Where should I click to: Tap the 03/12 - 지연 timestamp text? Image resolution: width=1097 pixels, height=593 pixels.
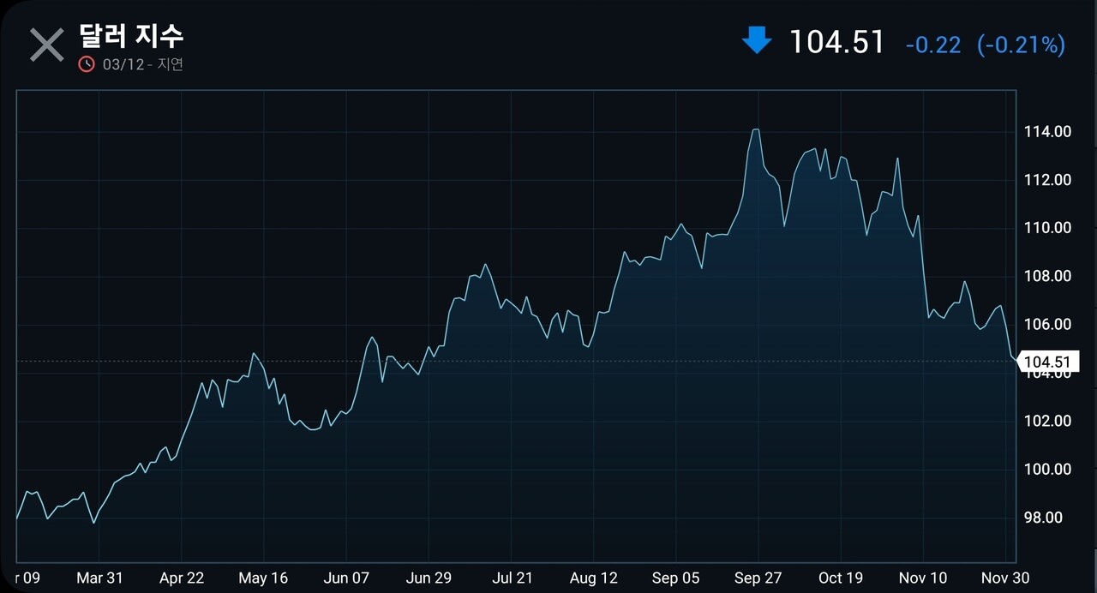click(x=142, y=64)
